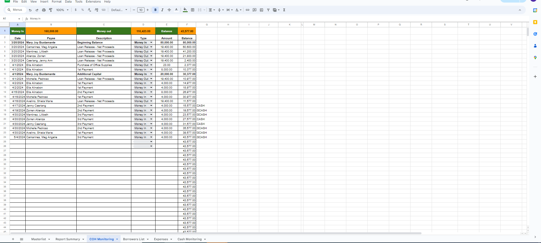
Task: Open Google Calendar side panel
Action: 535,10
